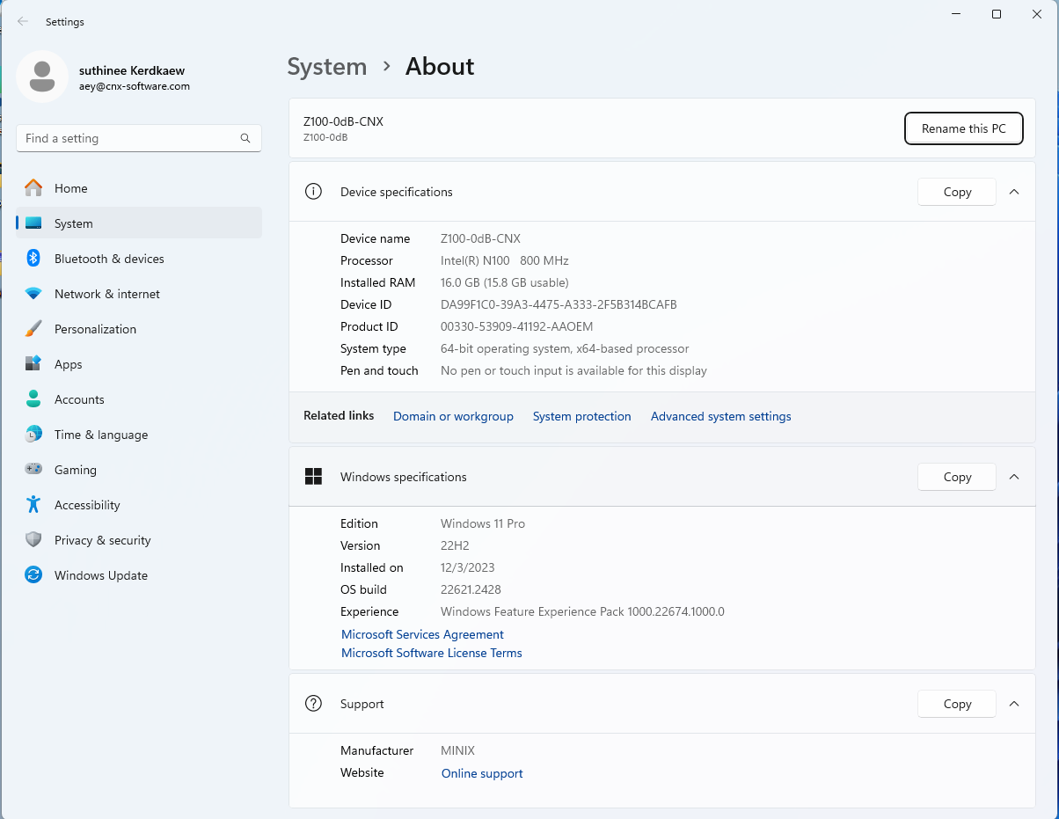1059x819 pixels.
Task: Click the System monitor icon
Action: coord(33,223)
